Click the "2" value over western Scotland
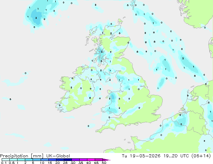This screenshot has width=213, height=164. (101, 52)
